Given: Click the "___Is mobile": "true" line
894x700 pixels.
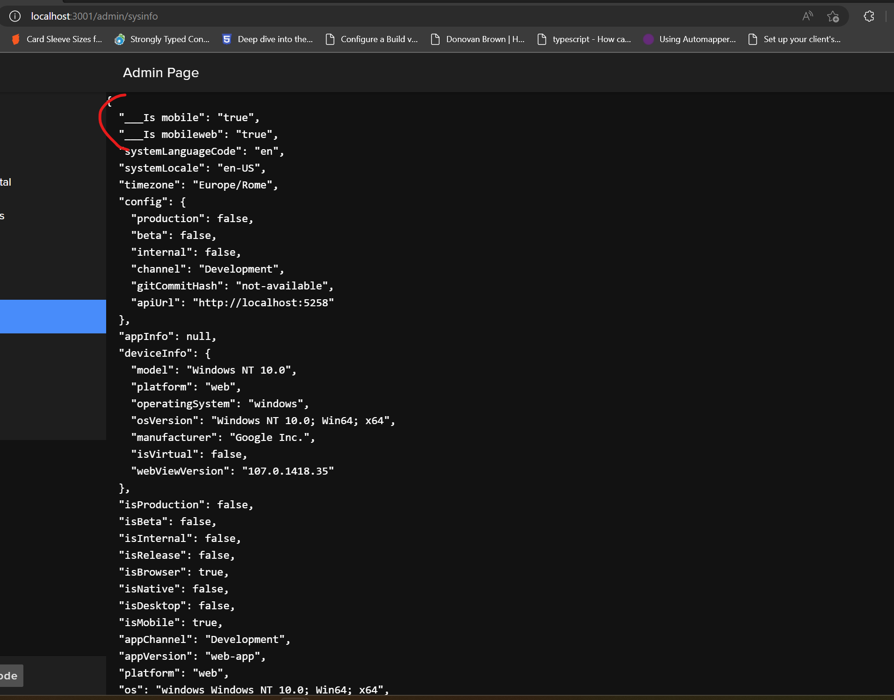Looking at the screenshot, I should tap(189, 118).
